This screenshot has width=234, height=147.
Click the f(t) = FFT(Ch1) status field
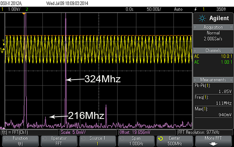30,133
